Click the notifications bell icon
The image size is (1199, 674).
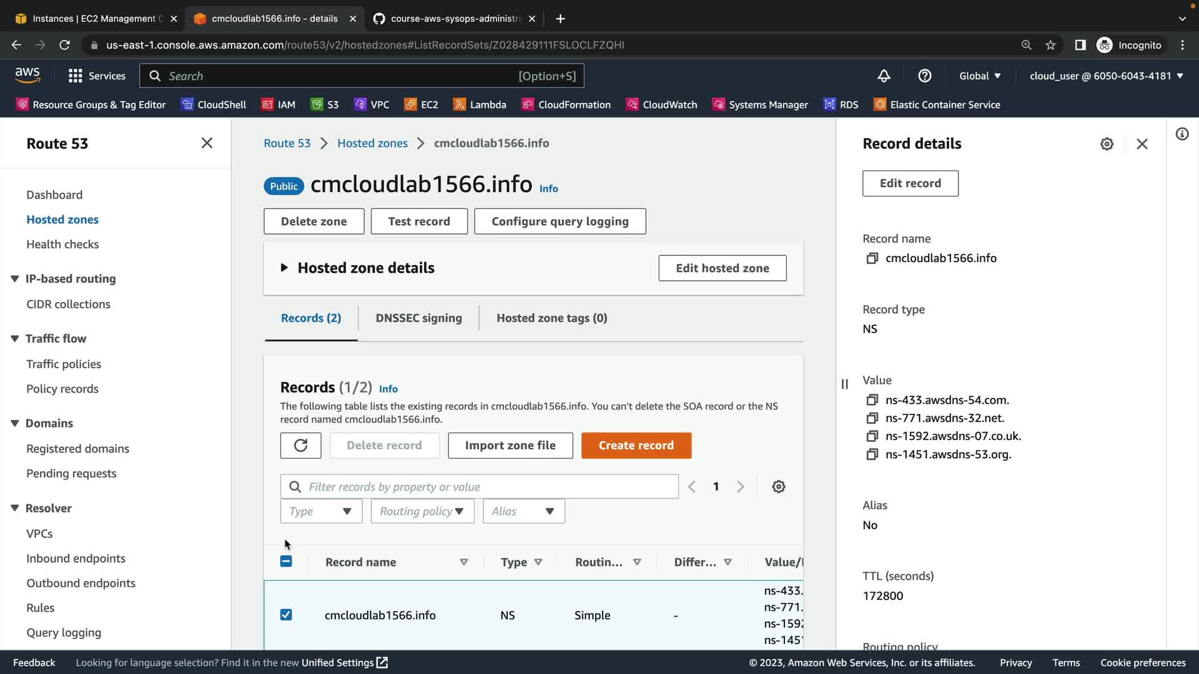(x=884, y=76)
